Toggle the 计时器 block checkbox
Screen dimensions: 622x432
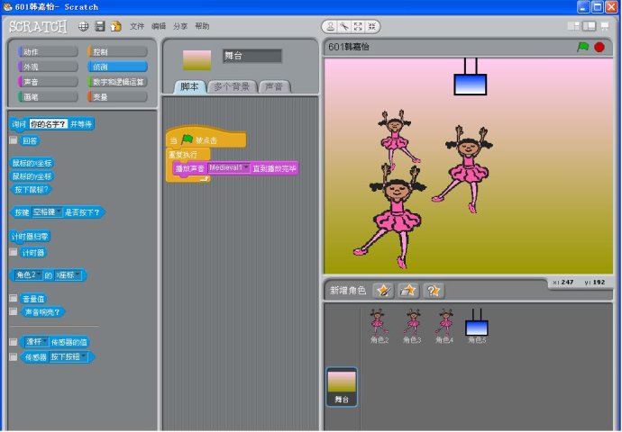click(14, 252)
